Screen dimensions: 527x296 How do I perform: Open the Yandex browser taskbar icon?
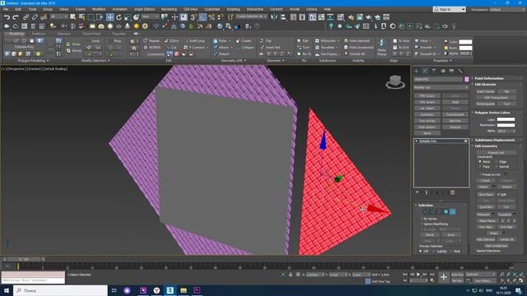tap(156, 290)
